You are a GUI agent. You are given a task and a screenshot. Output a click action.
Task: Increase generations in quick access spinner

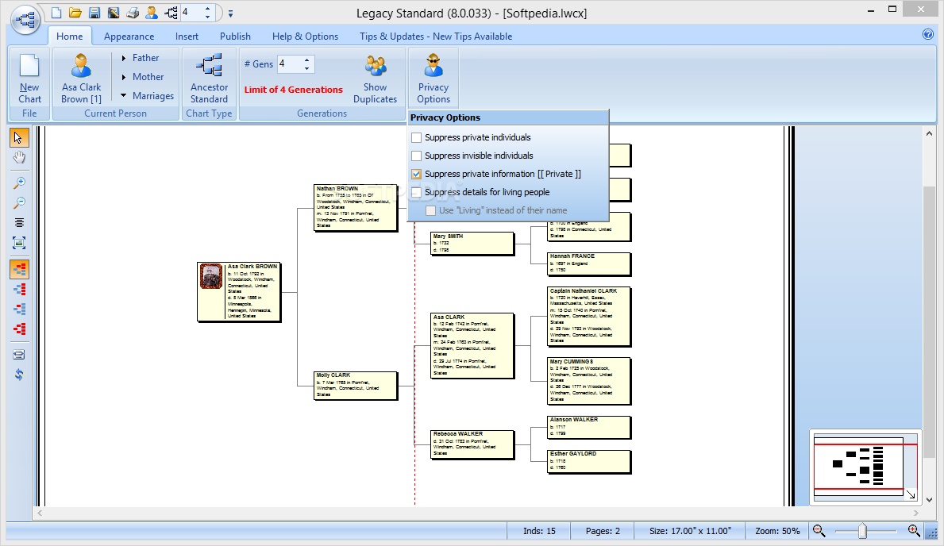click(x=208, y=9)
